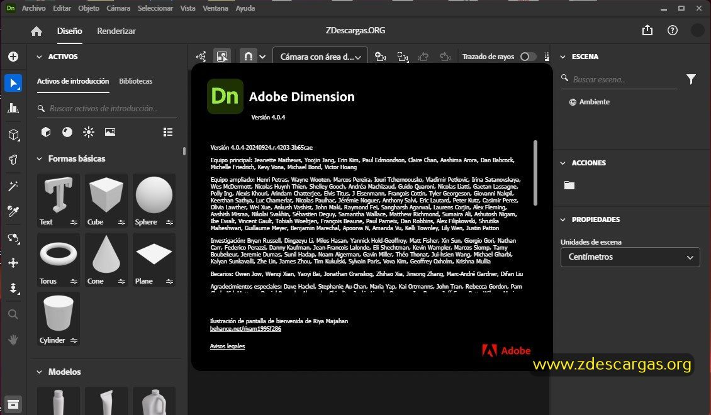Collapse the Modelos group
Viewport: 711px width, 415px height.
click(40, 372)
